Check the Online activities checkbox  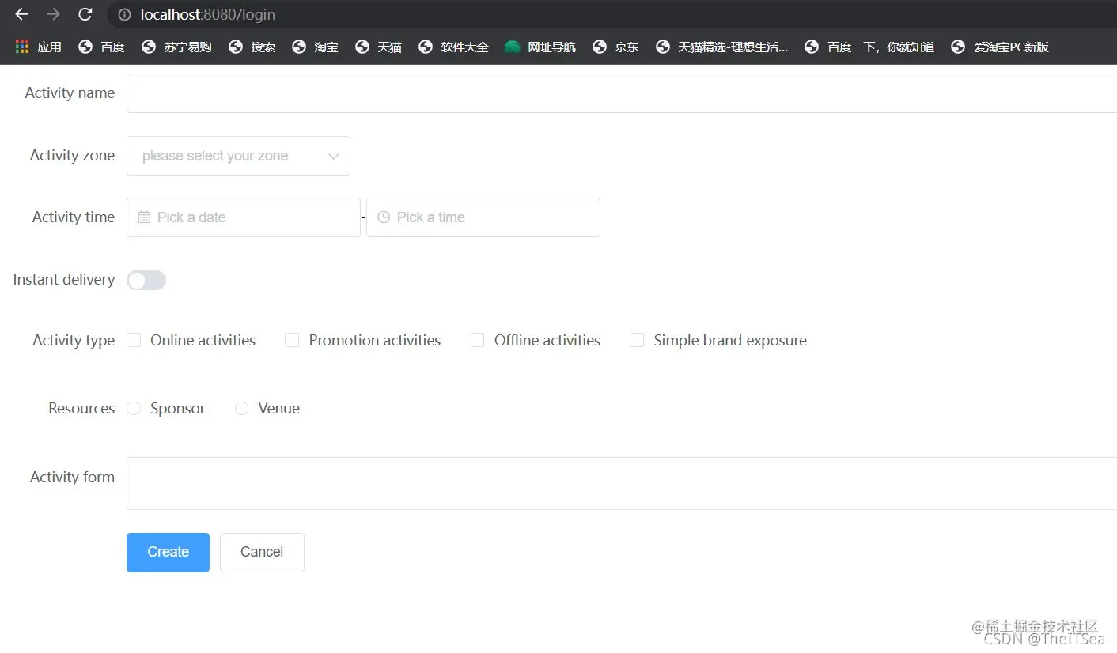pos(134,340)
